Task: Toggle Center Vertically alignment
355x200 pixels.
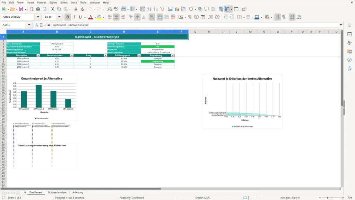Action: coord(137,17)
